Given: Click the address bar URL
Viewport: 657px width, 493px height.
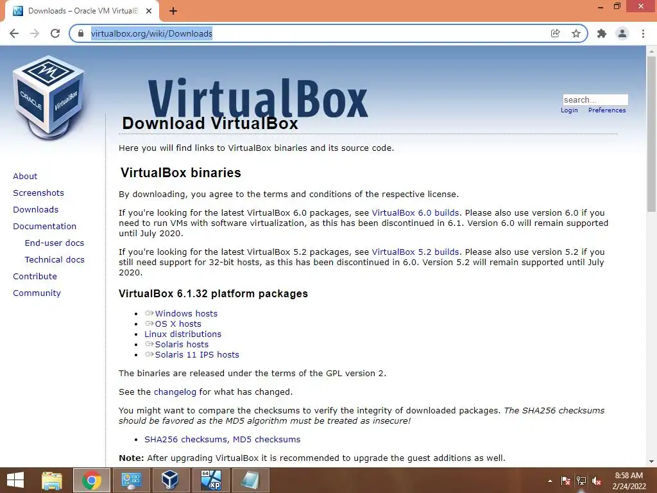Looking at the screenshot, I should point(151,33).
